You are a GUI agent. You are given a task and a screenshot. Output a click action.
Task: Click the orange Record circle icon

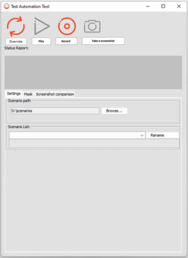67,26
